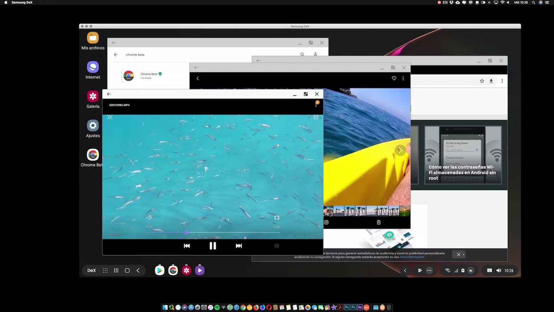Share the photo to Instagram
The width and height of the screenshot is (554, 312).
326,222
